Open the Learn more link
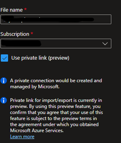Image resolution: width=121 pixels, height=143 pixels. click(x=22, y=137)
